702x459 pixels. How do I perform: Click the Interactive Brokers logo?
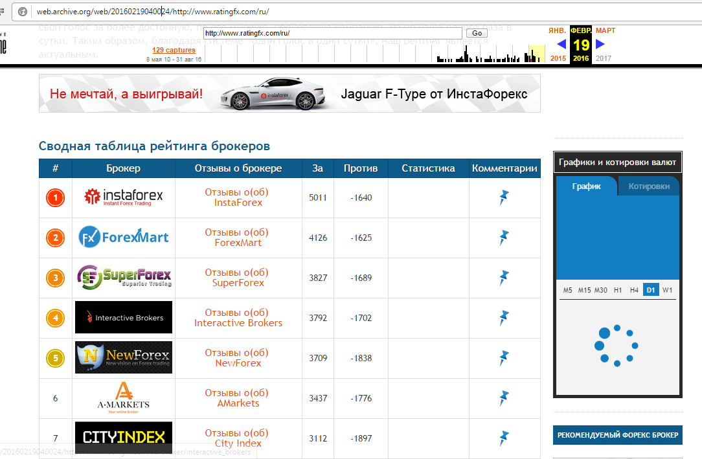pos(124,317)
